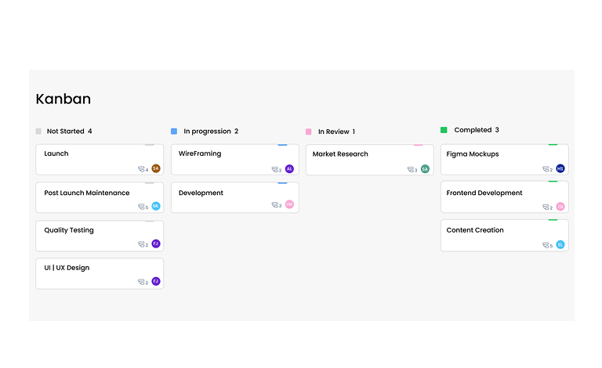Click the comments icon on WireFraming card
The image size is (602, 368).
(275, 169)
